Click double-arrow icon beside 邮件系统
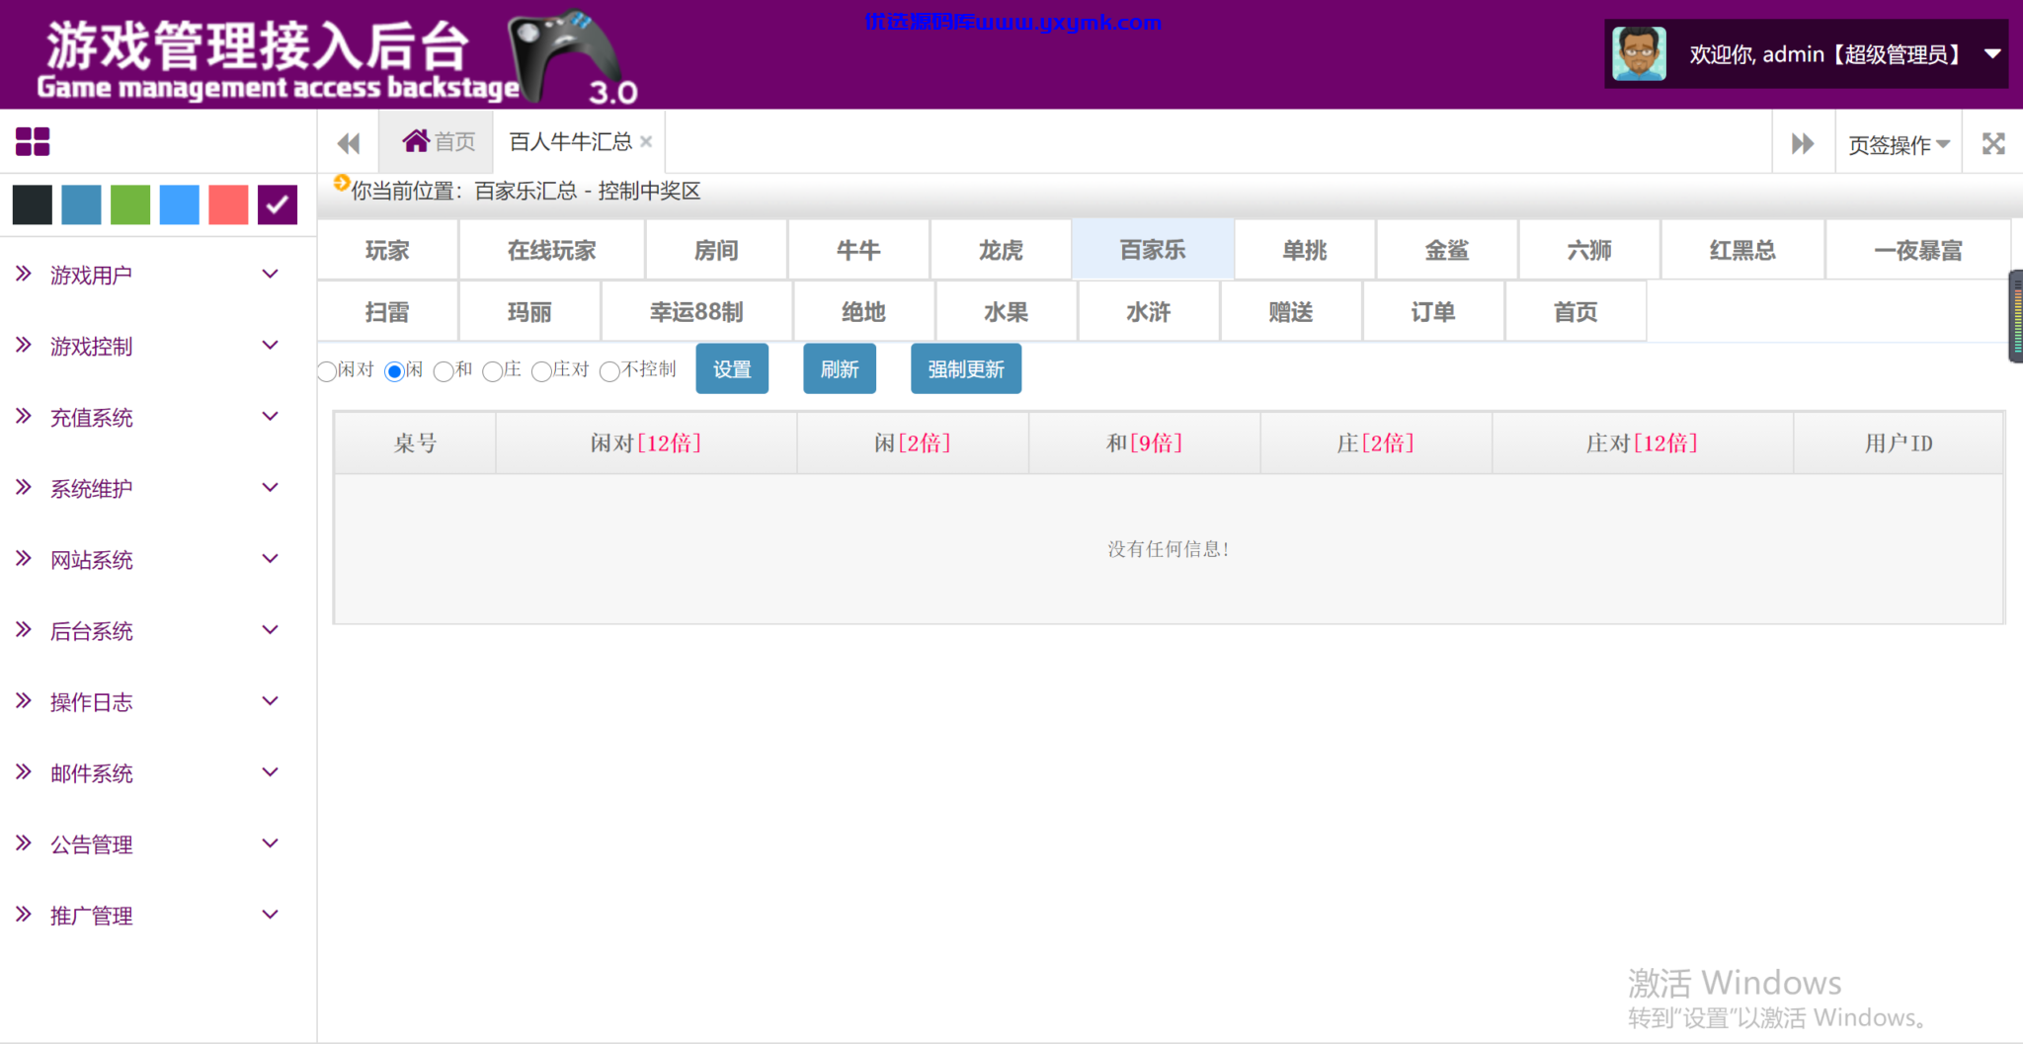2023x1044 pixels. coord(24,771)
